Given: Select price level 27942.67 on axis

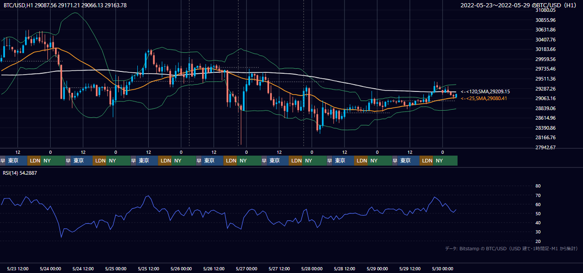Looking at the screenshot, I should click(x=545, y=147).
